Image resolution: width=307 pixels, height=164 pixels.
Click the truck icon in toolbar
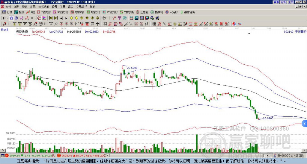pos(157,18)
